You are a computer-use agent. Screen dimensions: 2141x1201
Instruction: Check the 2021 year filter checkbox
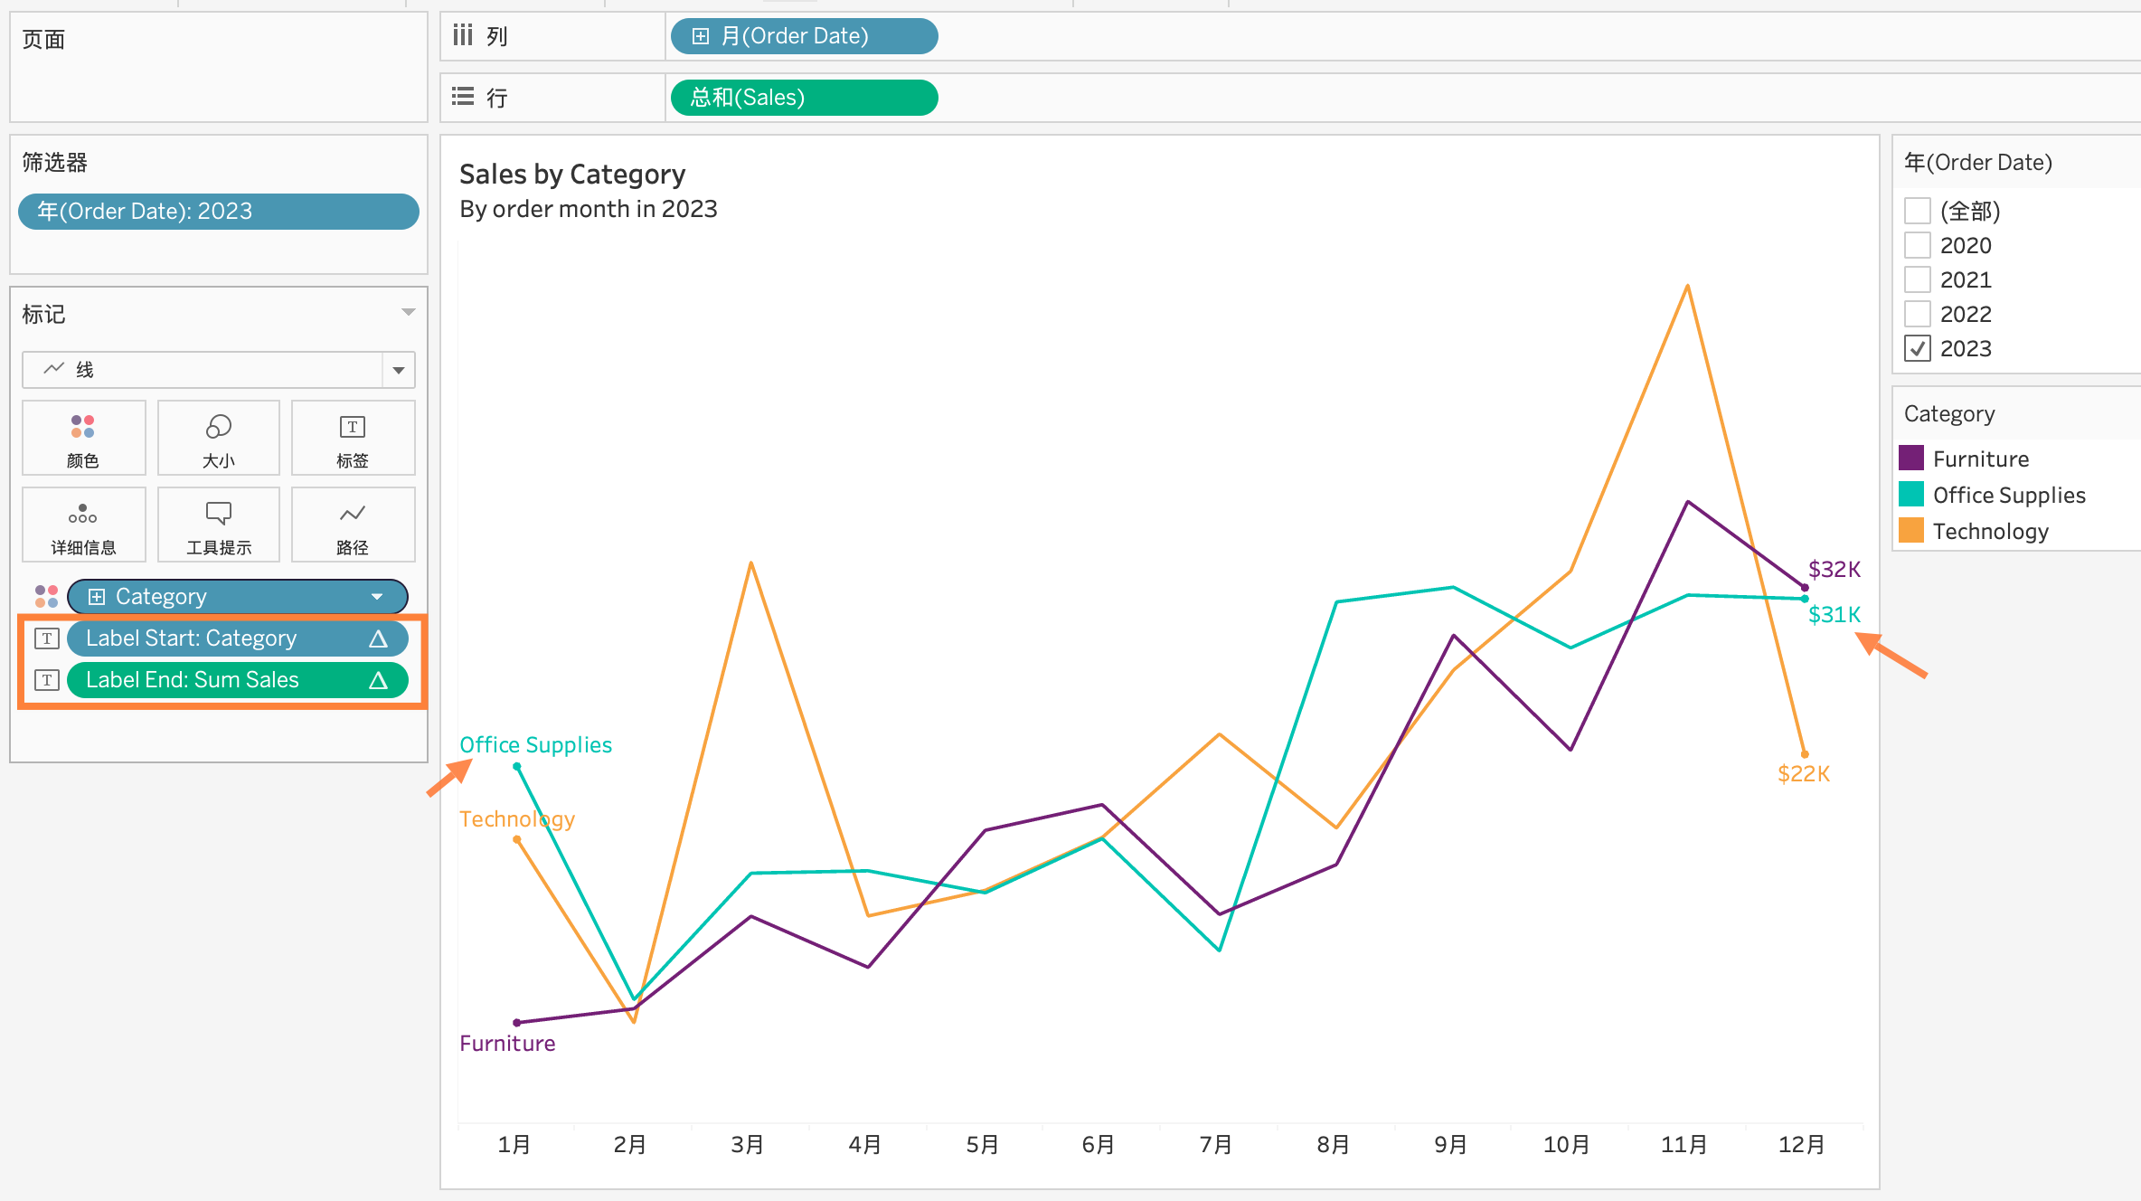coord(1917,279)
